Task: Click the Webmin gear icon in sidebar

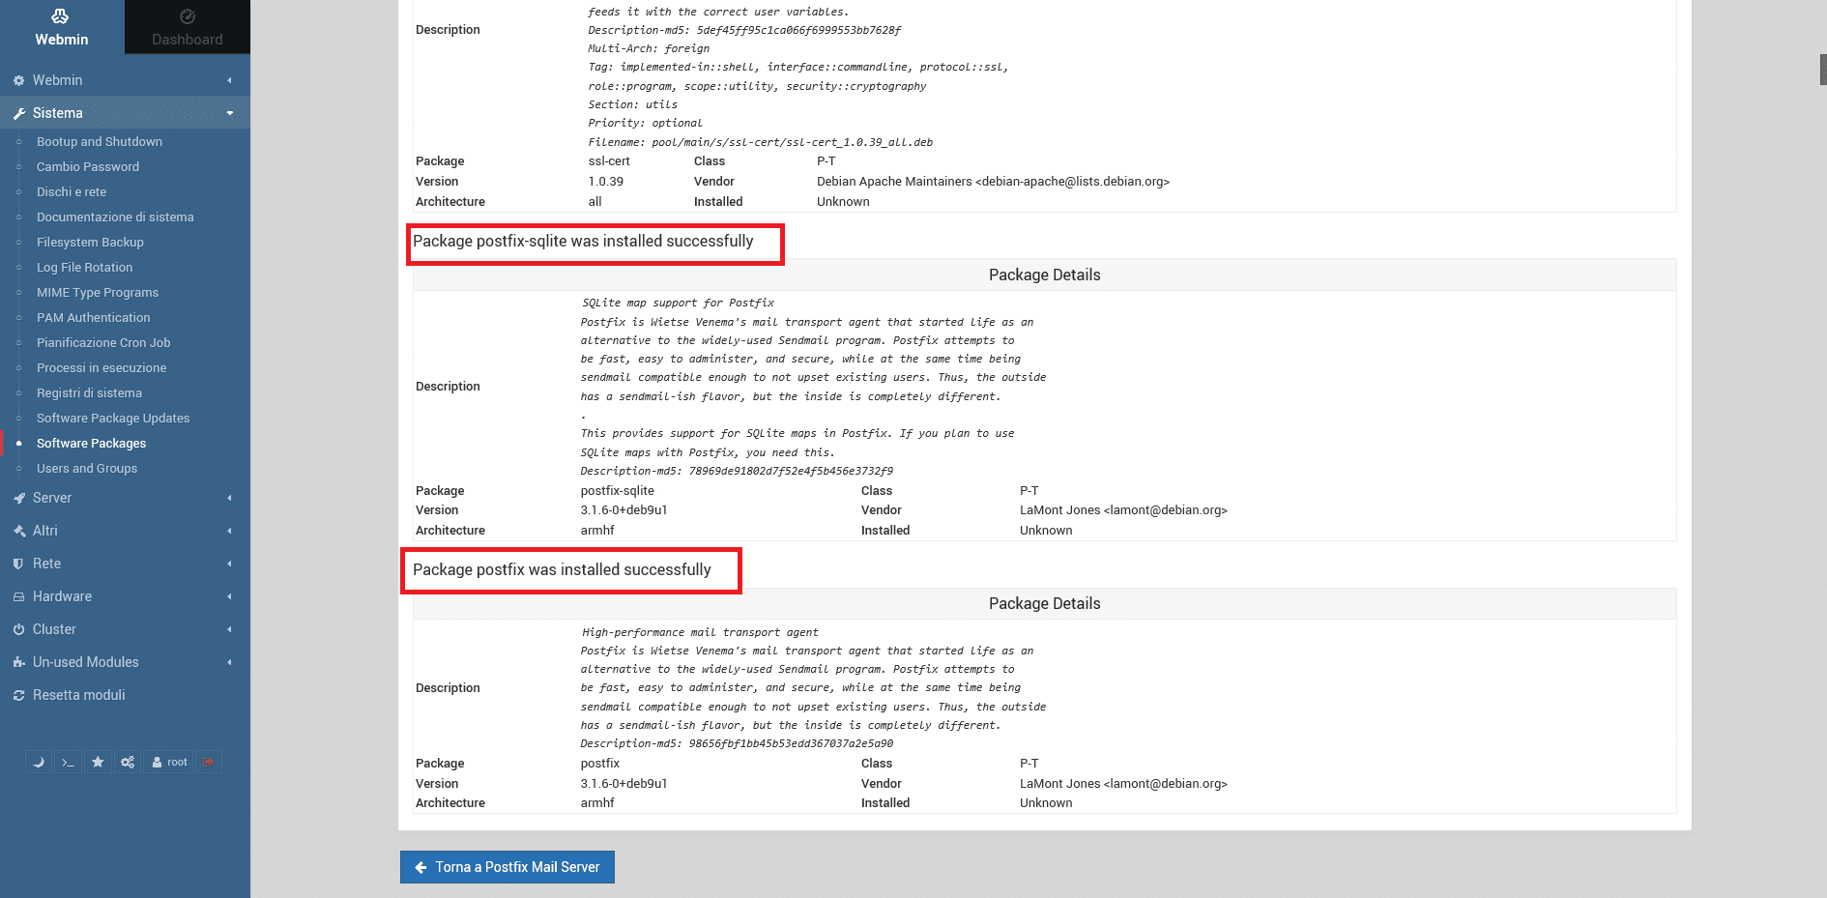Action: [18, 81]
